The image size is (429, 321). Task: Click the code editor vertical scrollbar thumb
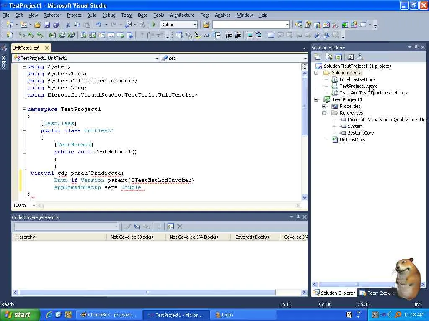[305, 106]
